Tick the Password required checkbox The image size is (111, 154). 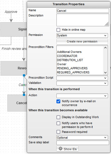tap(58, 132)
